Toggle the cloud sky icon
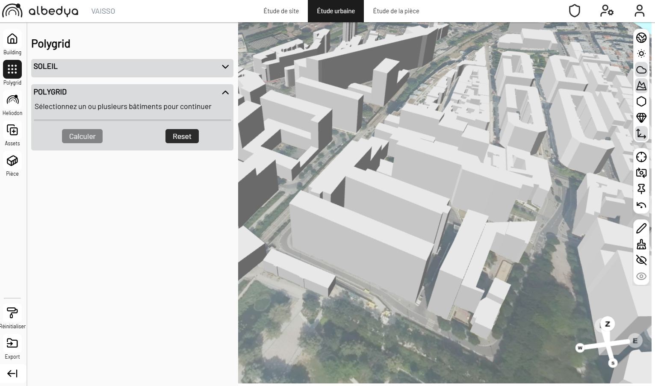The height and width of the screenshot is (386, 655). click(x=641, y=70)
